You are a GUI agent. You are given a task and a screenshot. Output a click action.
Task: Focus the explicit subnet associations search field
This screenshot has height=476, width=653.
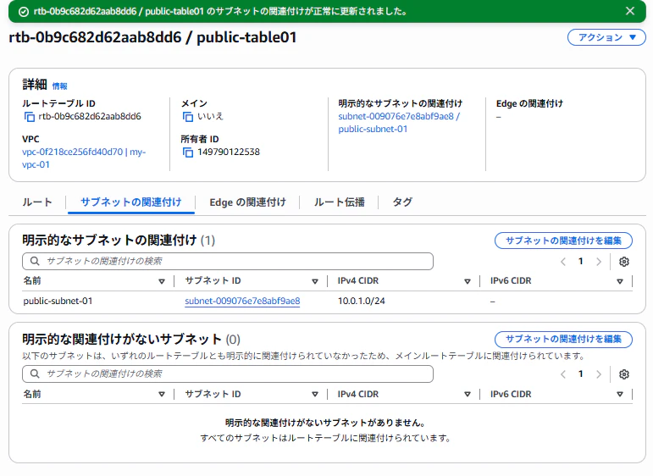(228, 261)
